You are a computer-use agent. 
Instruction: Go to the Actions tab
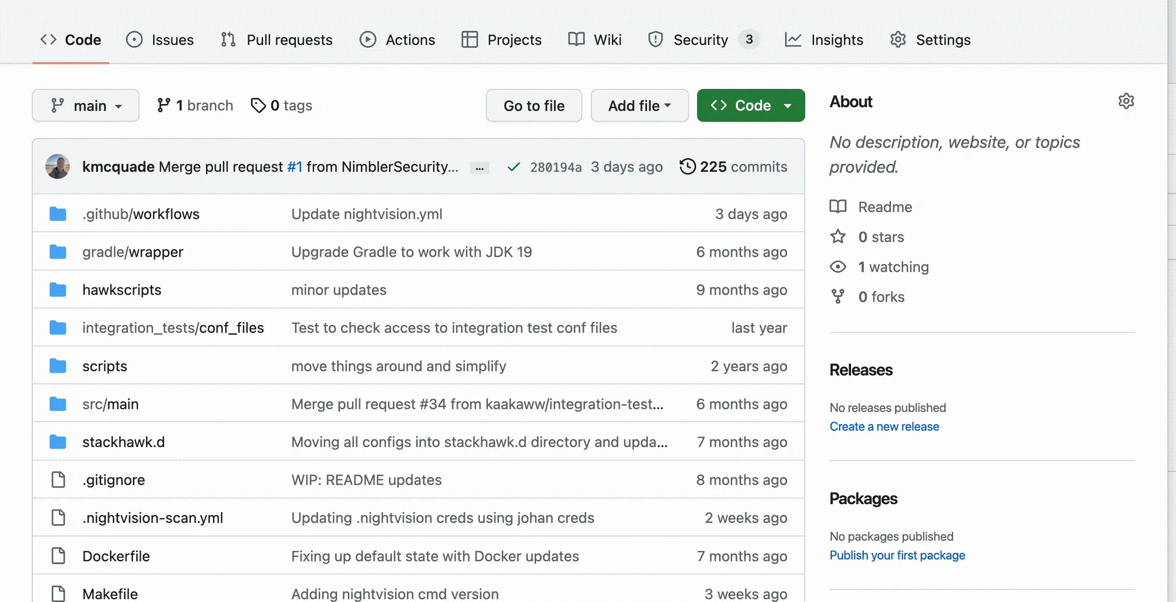point(397,40)
